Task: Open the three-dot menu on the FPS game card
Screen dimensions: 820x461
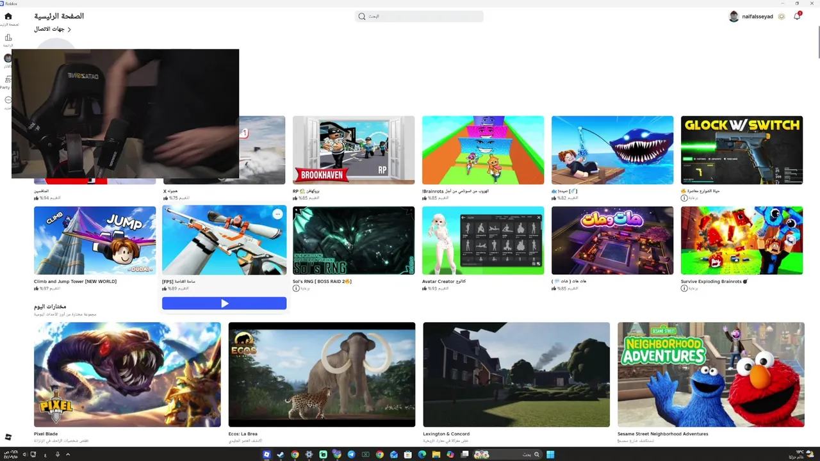Action: click(x=277, y=214)
